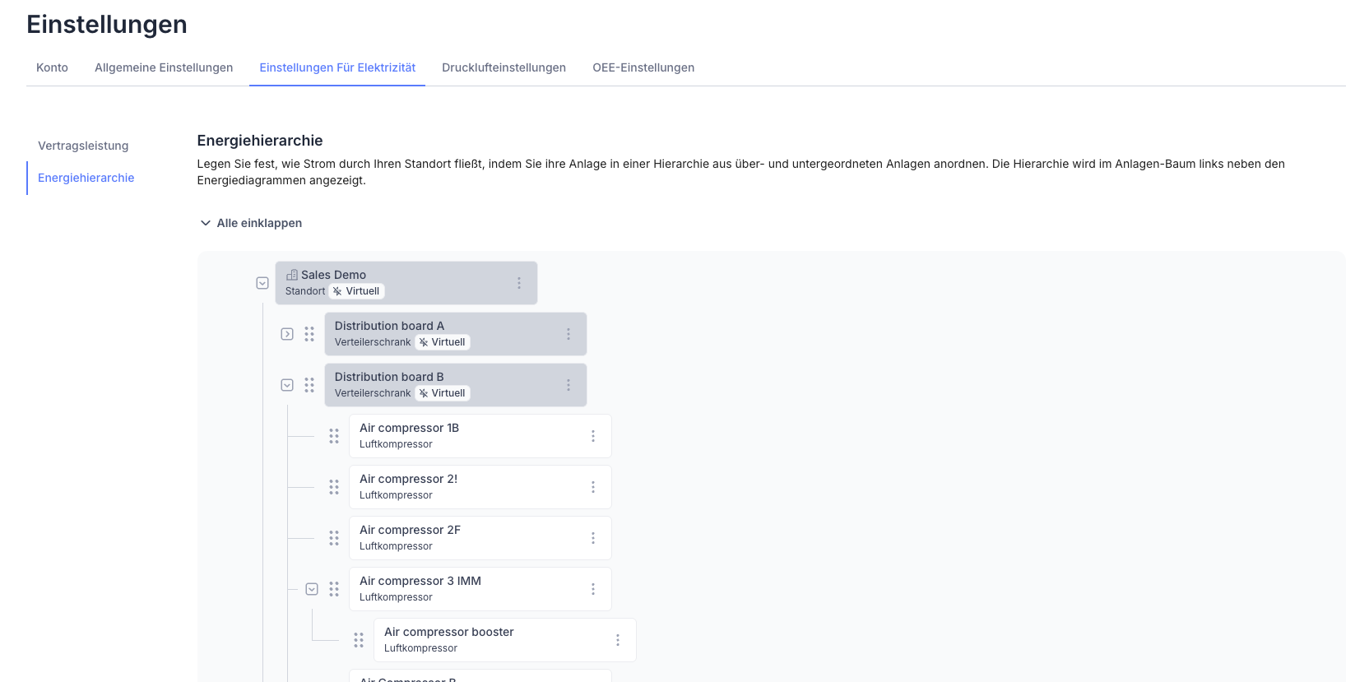This screenshot has width=1369, height=682.
Task: Select Vertragsleistung in the side menu
Action: pos(83,146)
